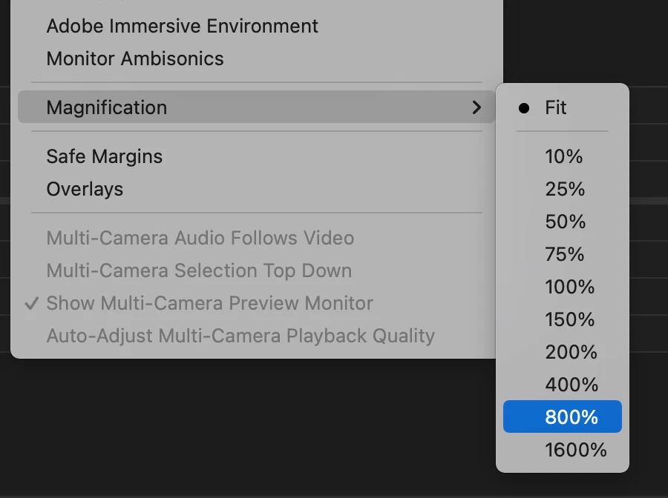This screenshot has height=498, width=668.
Task: Select Adobe Immersive Environment menu item
Action: 182,26
